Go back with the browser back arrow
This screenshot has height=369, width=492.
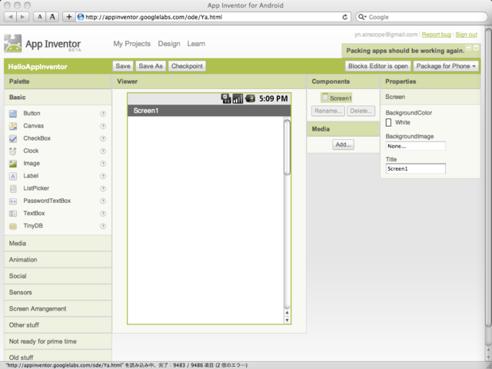click(10, 17)
